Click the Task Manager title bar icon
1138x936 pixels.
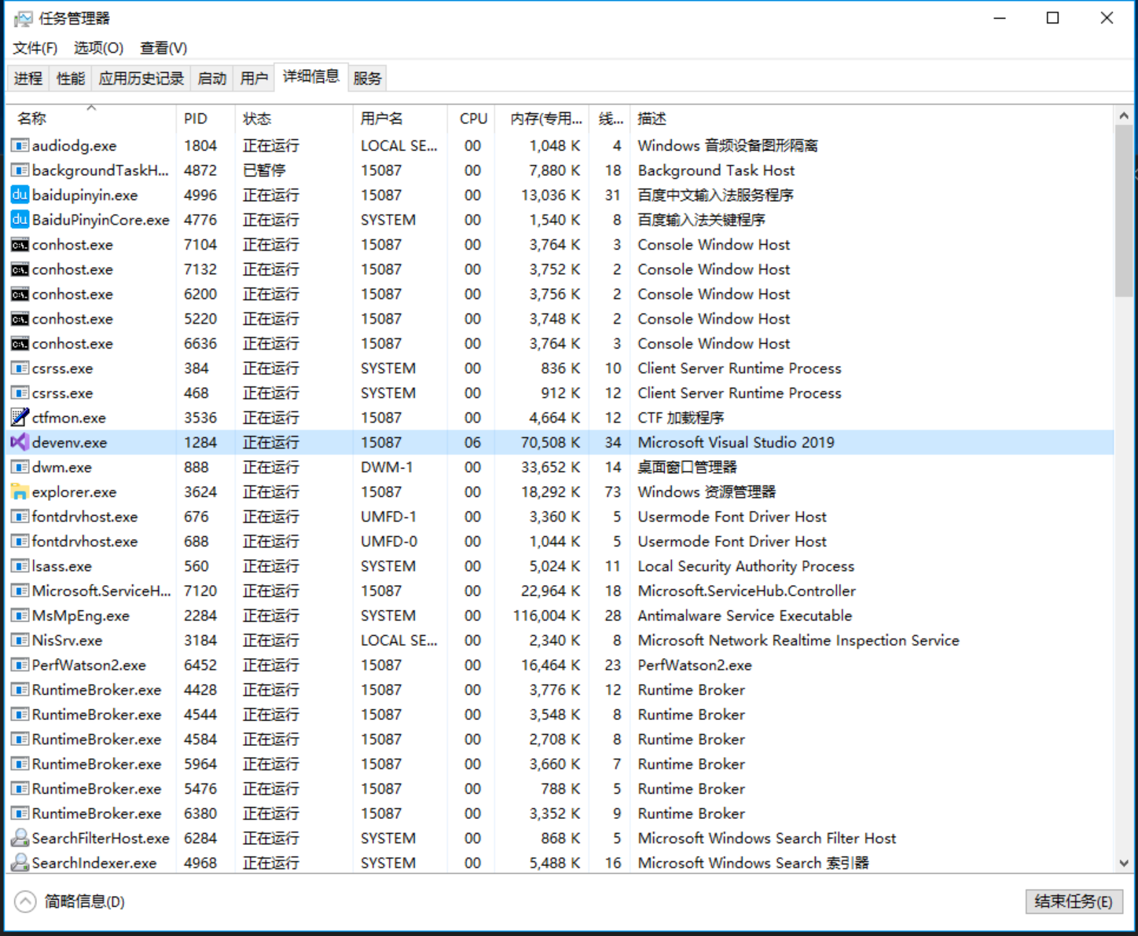(x=23, y=19)
